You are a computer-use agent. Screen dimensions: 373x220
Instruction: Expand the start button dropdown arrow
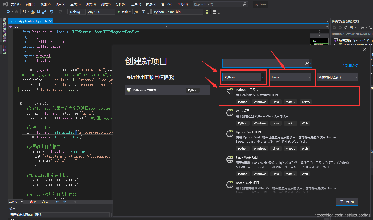point(130,12)
